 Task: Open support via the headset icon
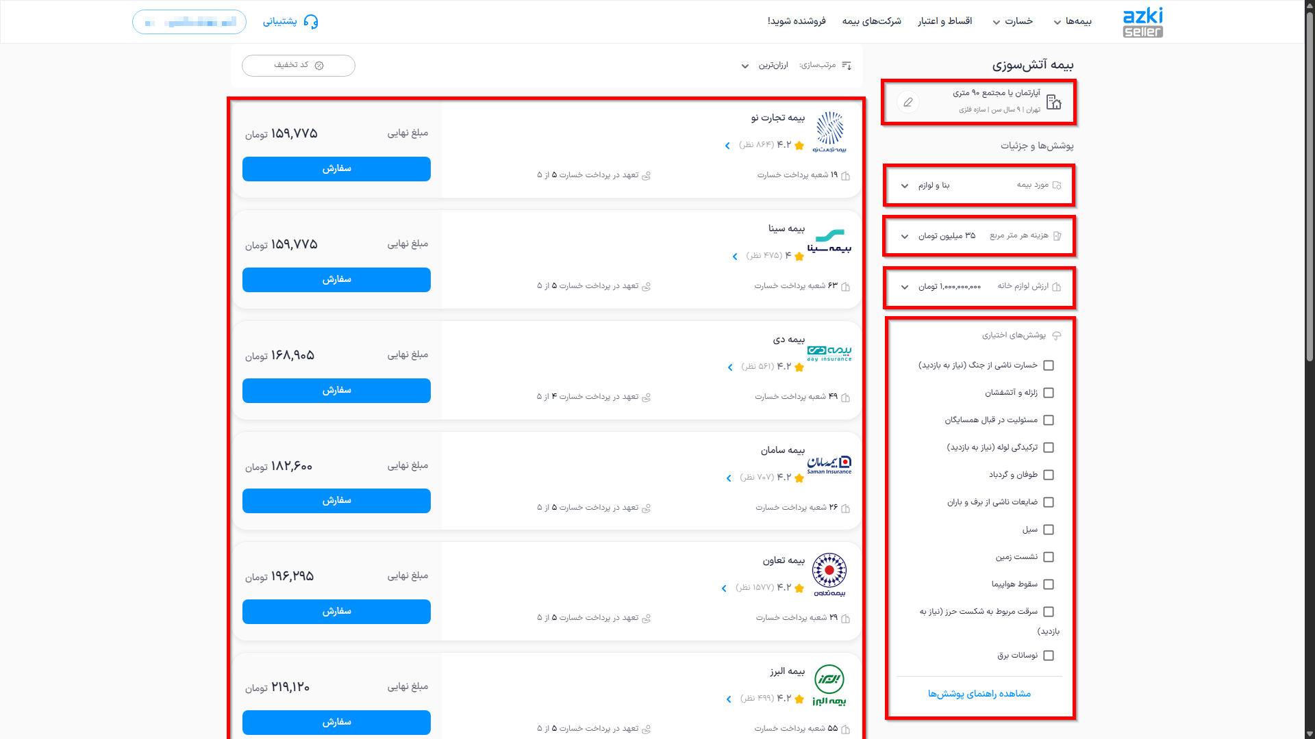[x=311, y=22]
